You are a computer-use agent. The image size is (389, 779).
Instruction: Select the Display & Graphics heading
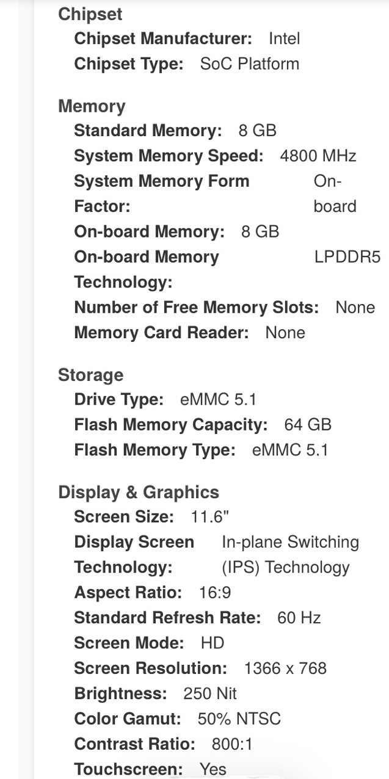[139, 492]
